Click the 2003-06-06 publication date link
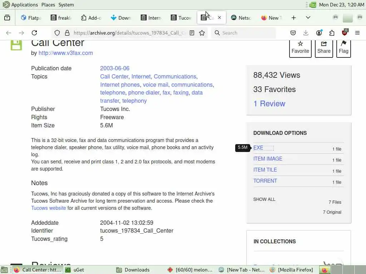This screenshot has height=274, width=366. pos(115,68)
